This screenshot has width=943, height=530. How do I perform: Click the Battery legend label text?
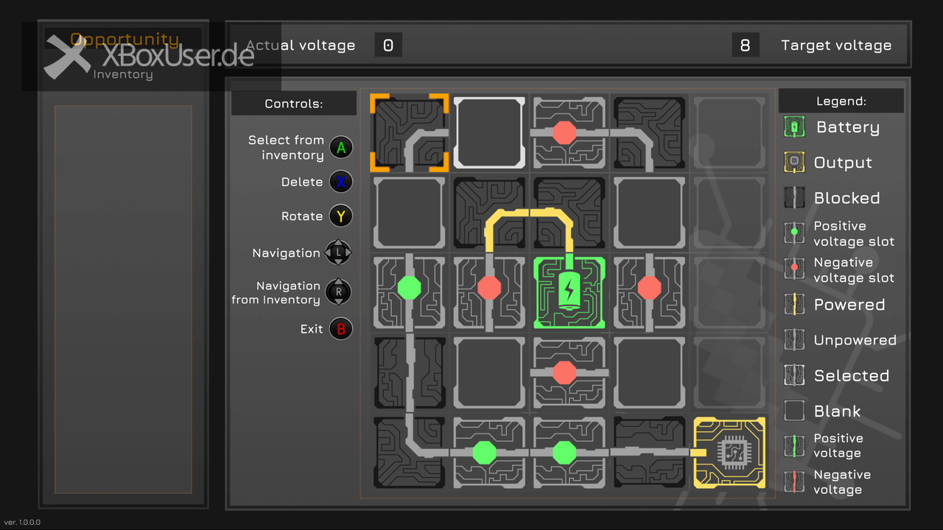[x=848, y=127]
